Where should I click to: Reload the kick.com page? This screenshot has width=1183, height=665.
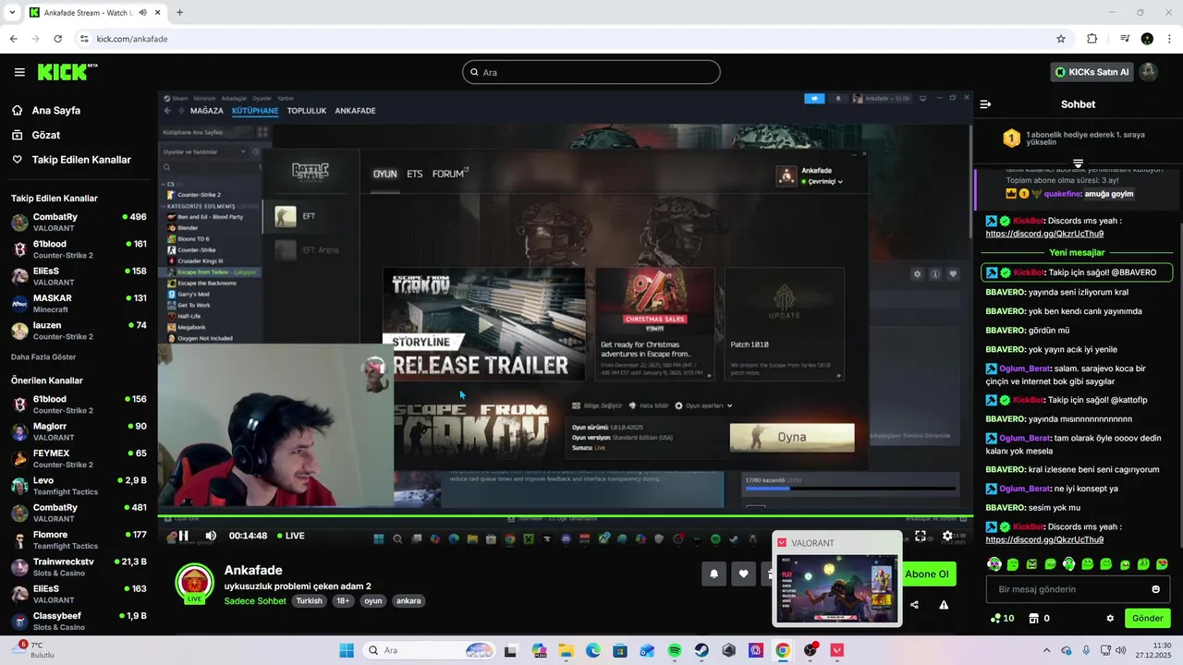click(57, 39)
